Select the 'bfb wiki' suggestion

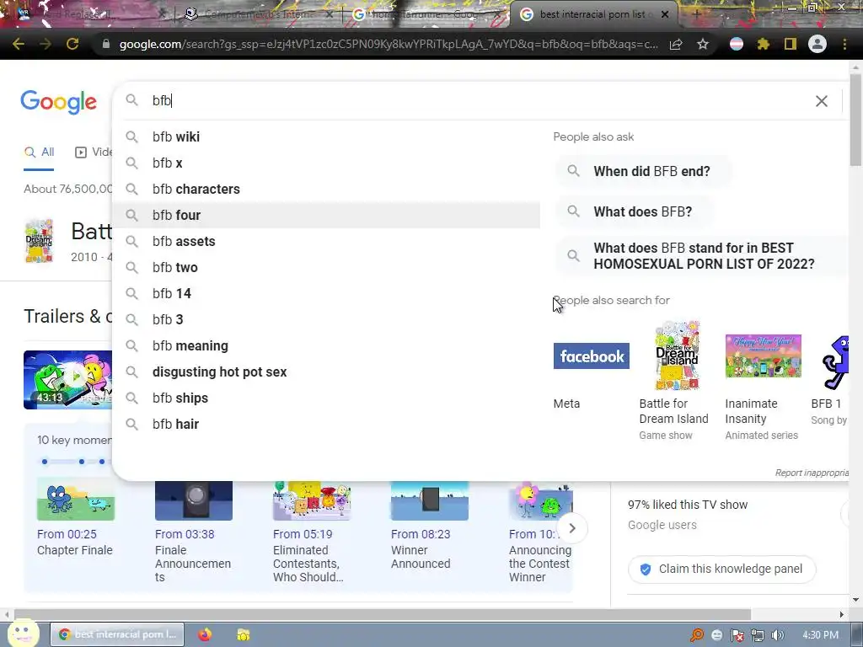(x=326, y=137)
